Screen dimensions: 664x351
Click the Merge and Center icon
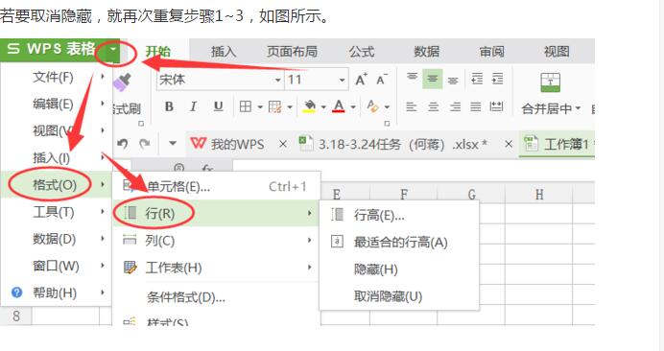click(x=551, y=82)
